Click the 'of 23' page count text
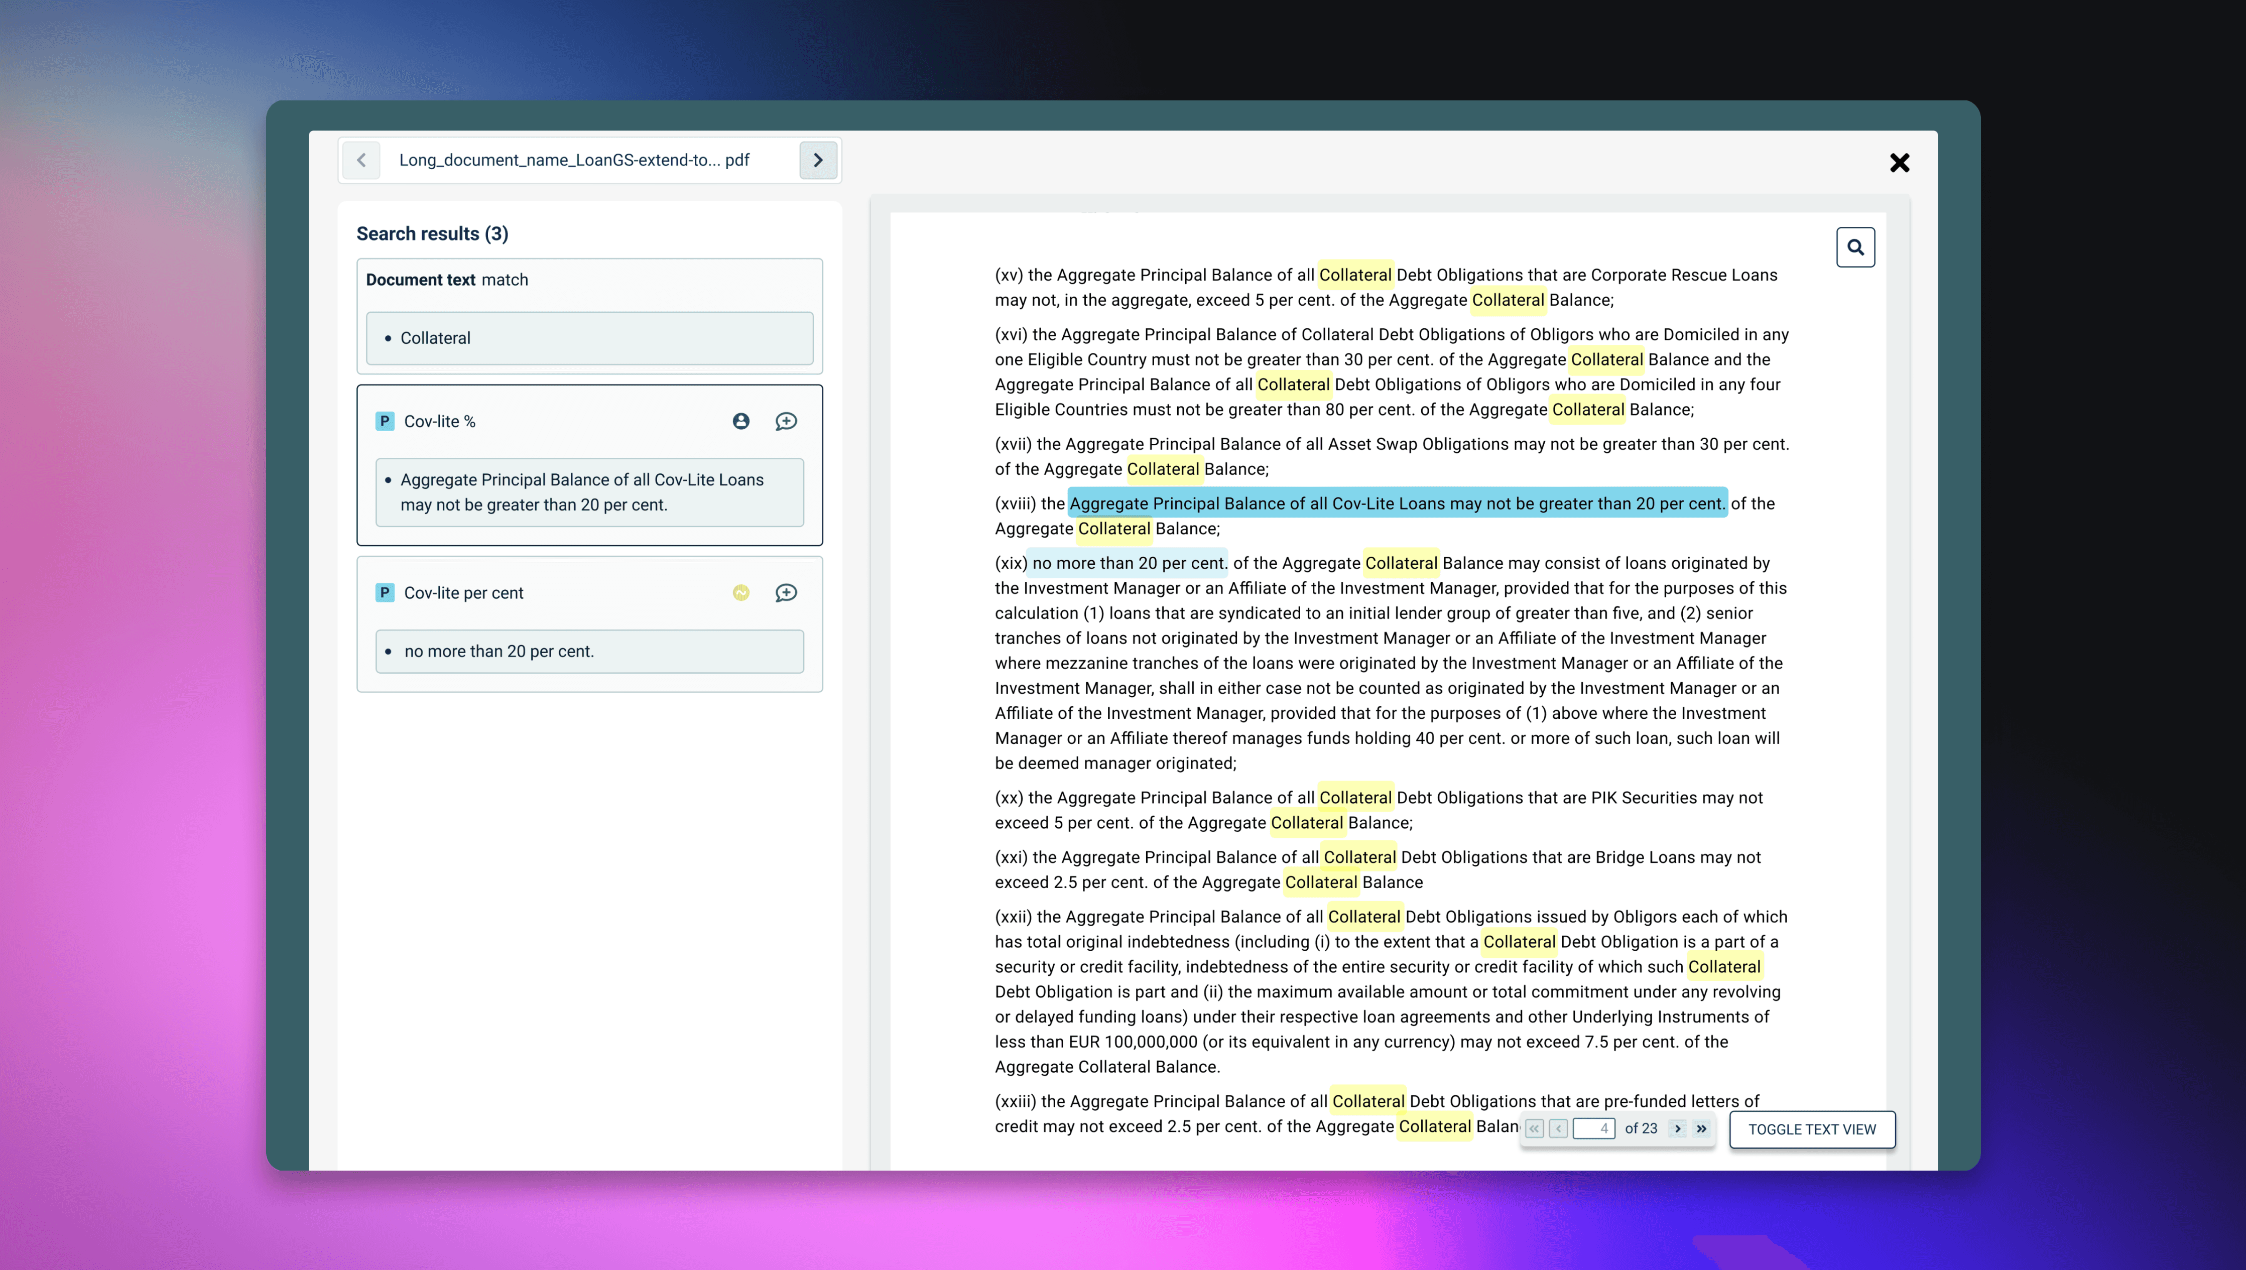The width and height of the screenshot is (2246, 1270). (1641, 1129)
